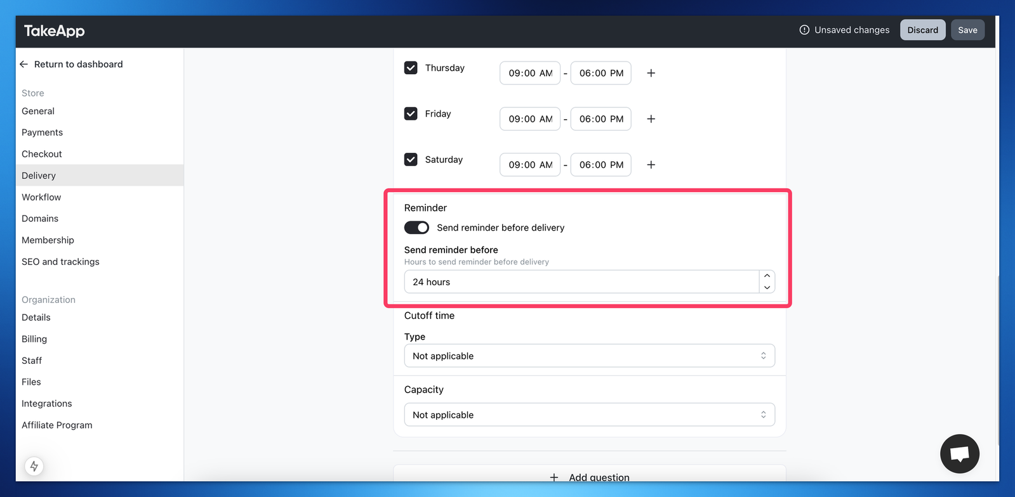Viewport: 1015px width, 497px height.
Task: Uncheck the Friday checkbox
Action: [x=411, y=113]
